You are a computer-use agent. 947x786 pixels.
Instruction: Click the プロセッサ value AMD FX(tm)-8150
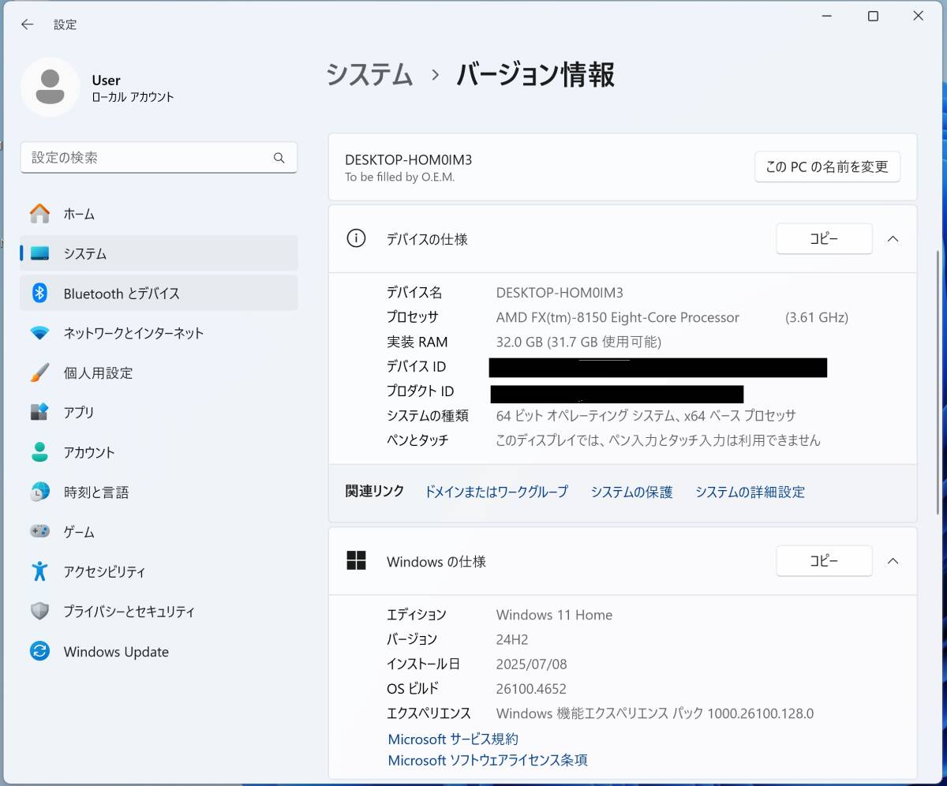tap(618, 317)
